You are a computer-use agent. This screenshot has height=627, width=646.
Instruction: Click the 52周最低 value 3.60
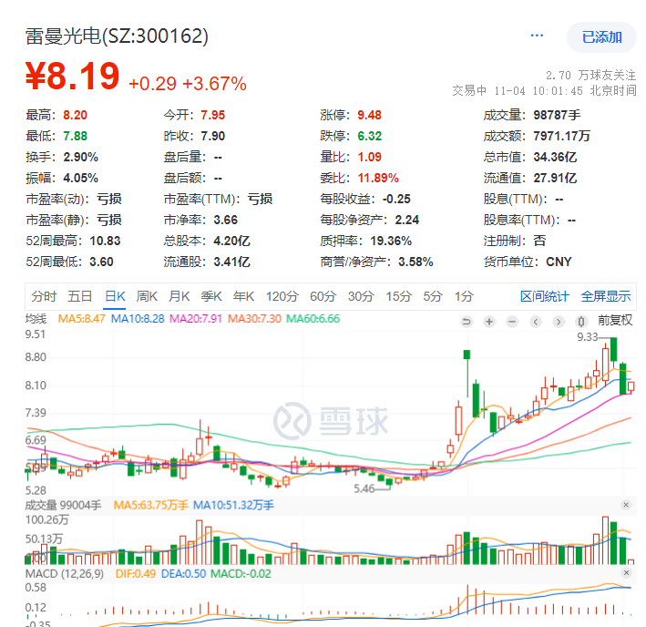(x=101, y=262)
